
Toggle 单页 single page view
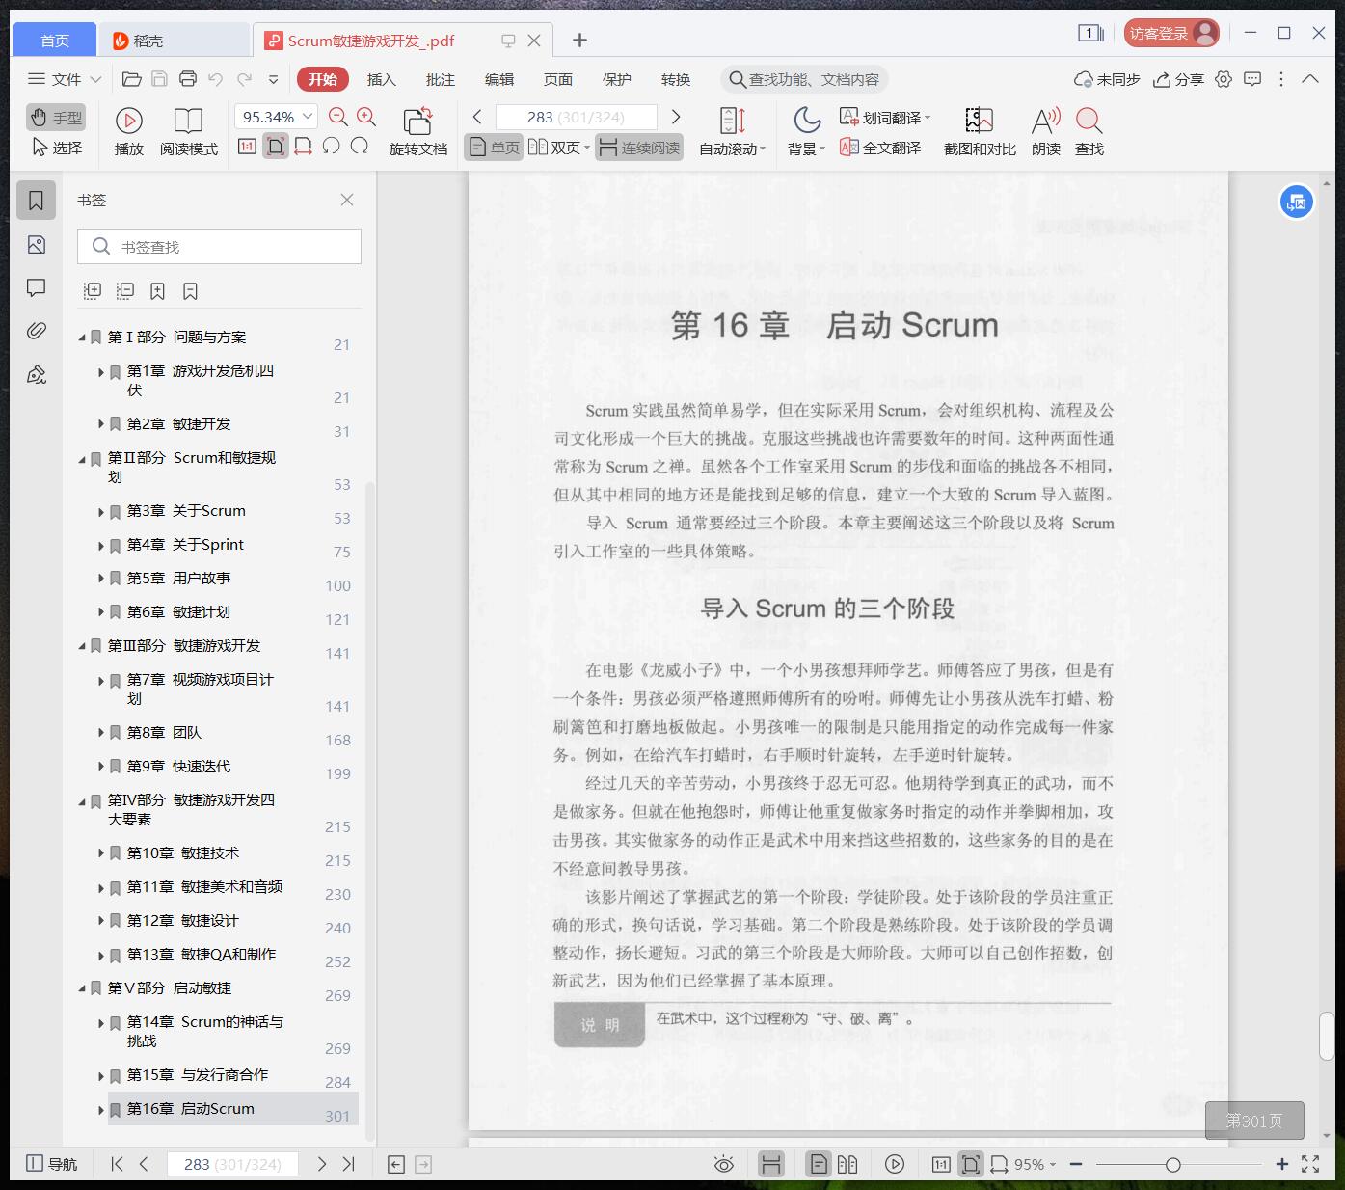coord(494,148)
